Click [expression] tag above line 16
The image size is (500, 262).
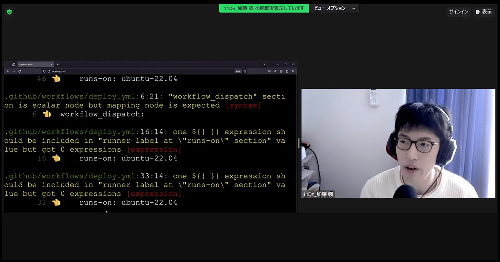click(154, 150)
